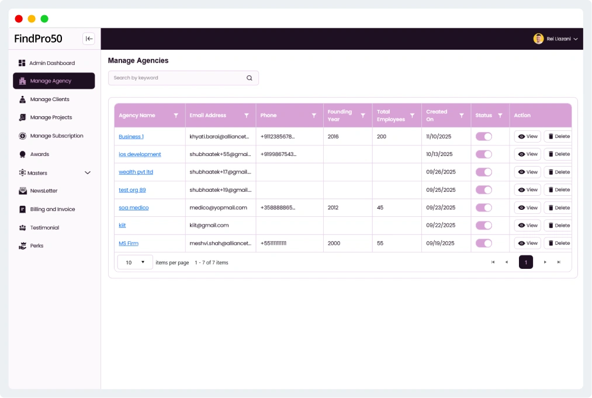Disable status toggle for soa medico
The width and height of the screenshot is (592, 398).
pos(484,207)
